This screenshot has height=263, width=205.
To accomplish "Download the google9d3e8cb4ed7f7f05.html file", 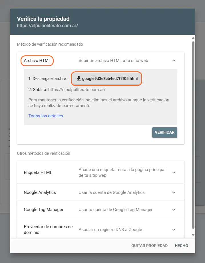I will point(109,78).
